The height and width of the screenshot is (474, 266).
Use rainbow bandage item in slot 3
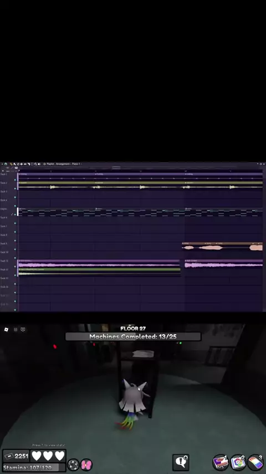(x=255, y=462)
